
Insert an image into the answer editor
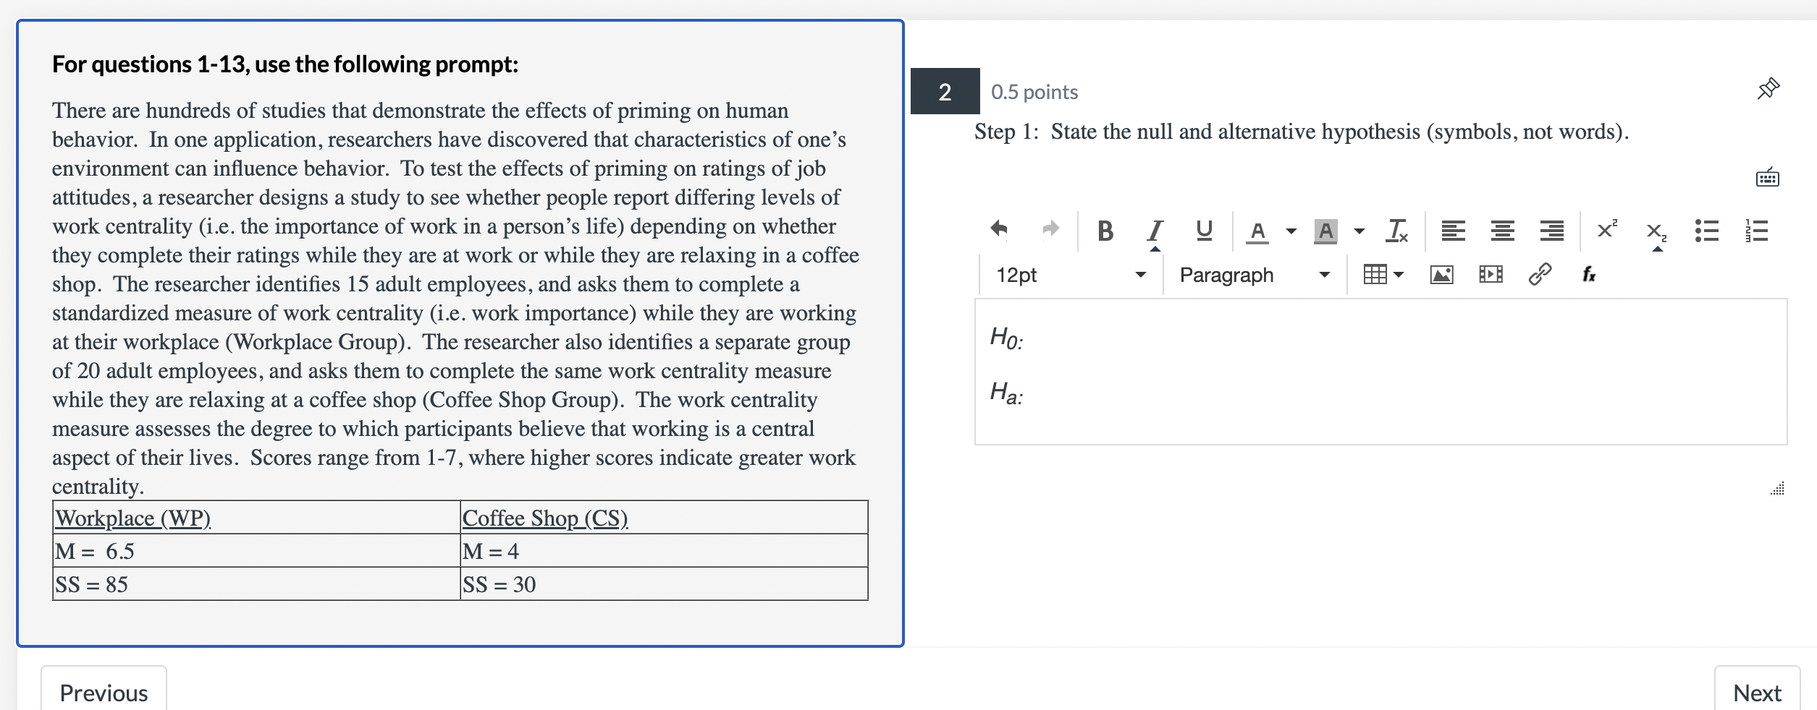tap(1441, 275)
